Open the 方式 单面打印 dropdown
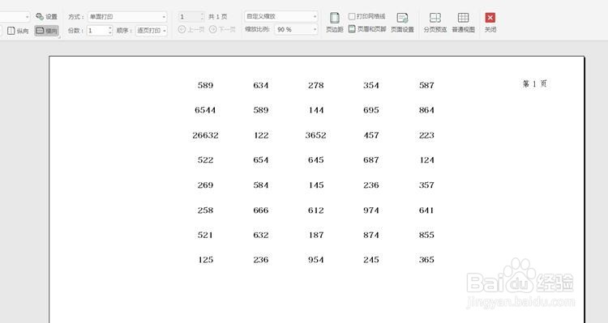 [127, 17]
